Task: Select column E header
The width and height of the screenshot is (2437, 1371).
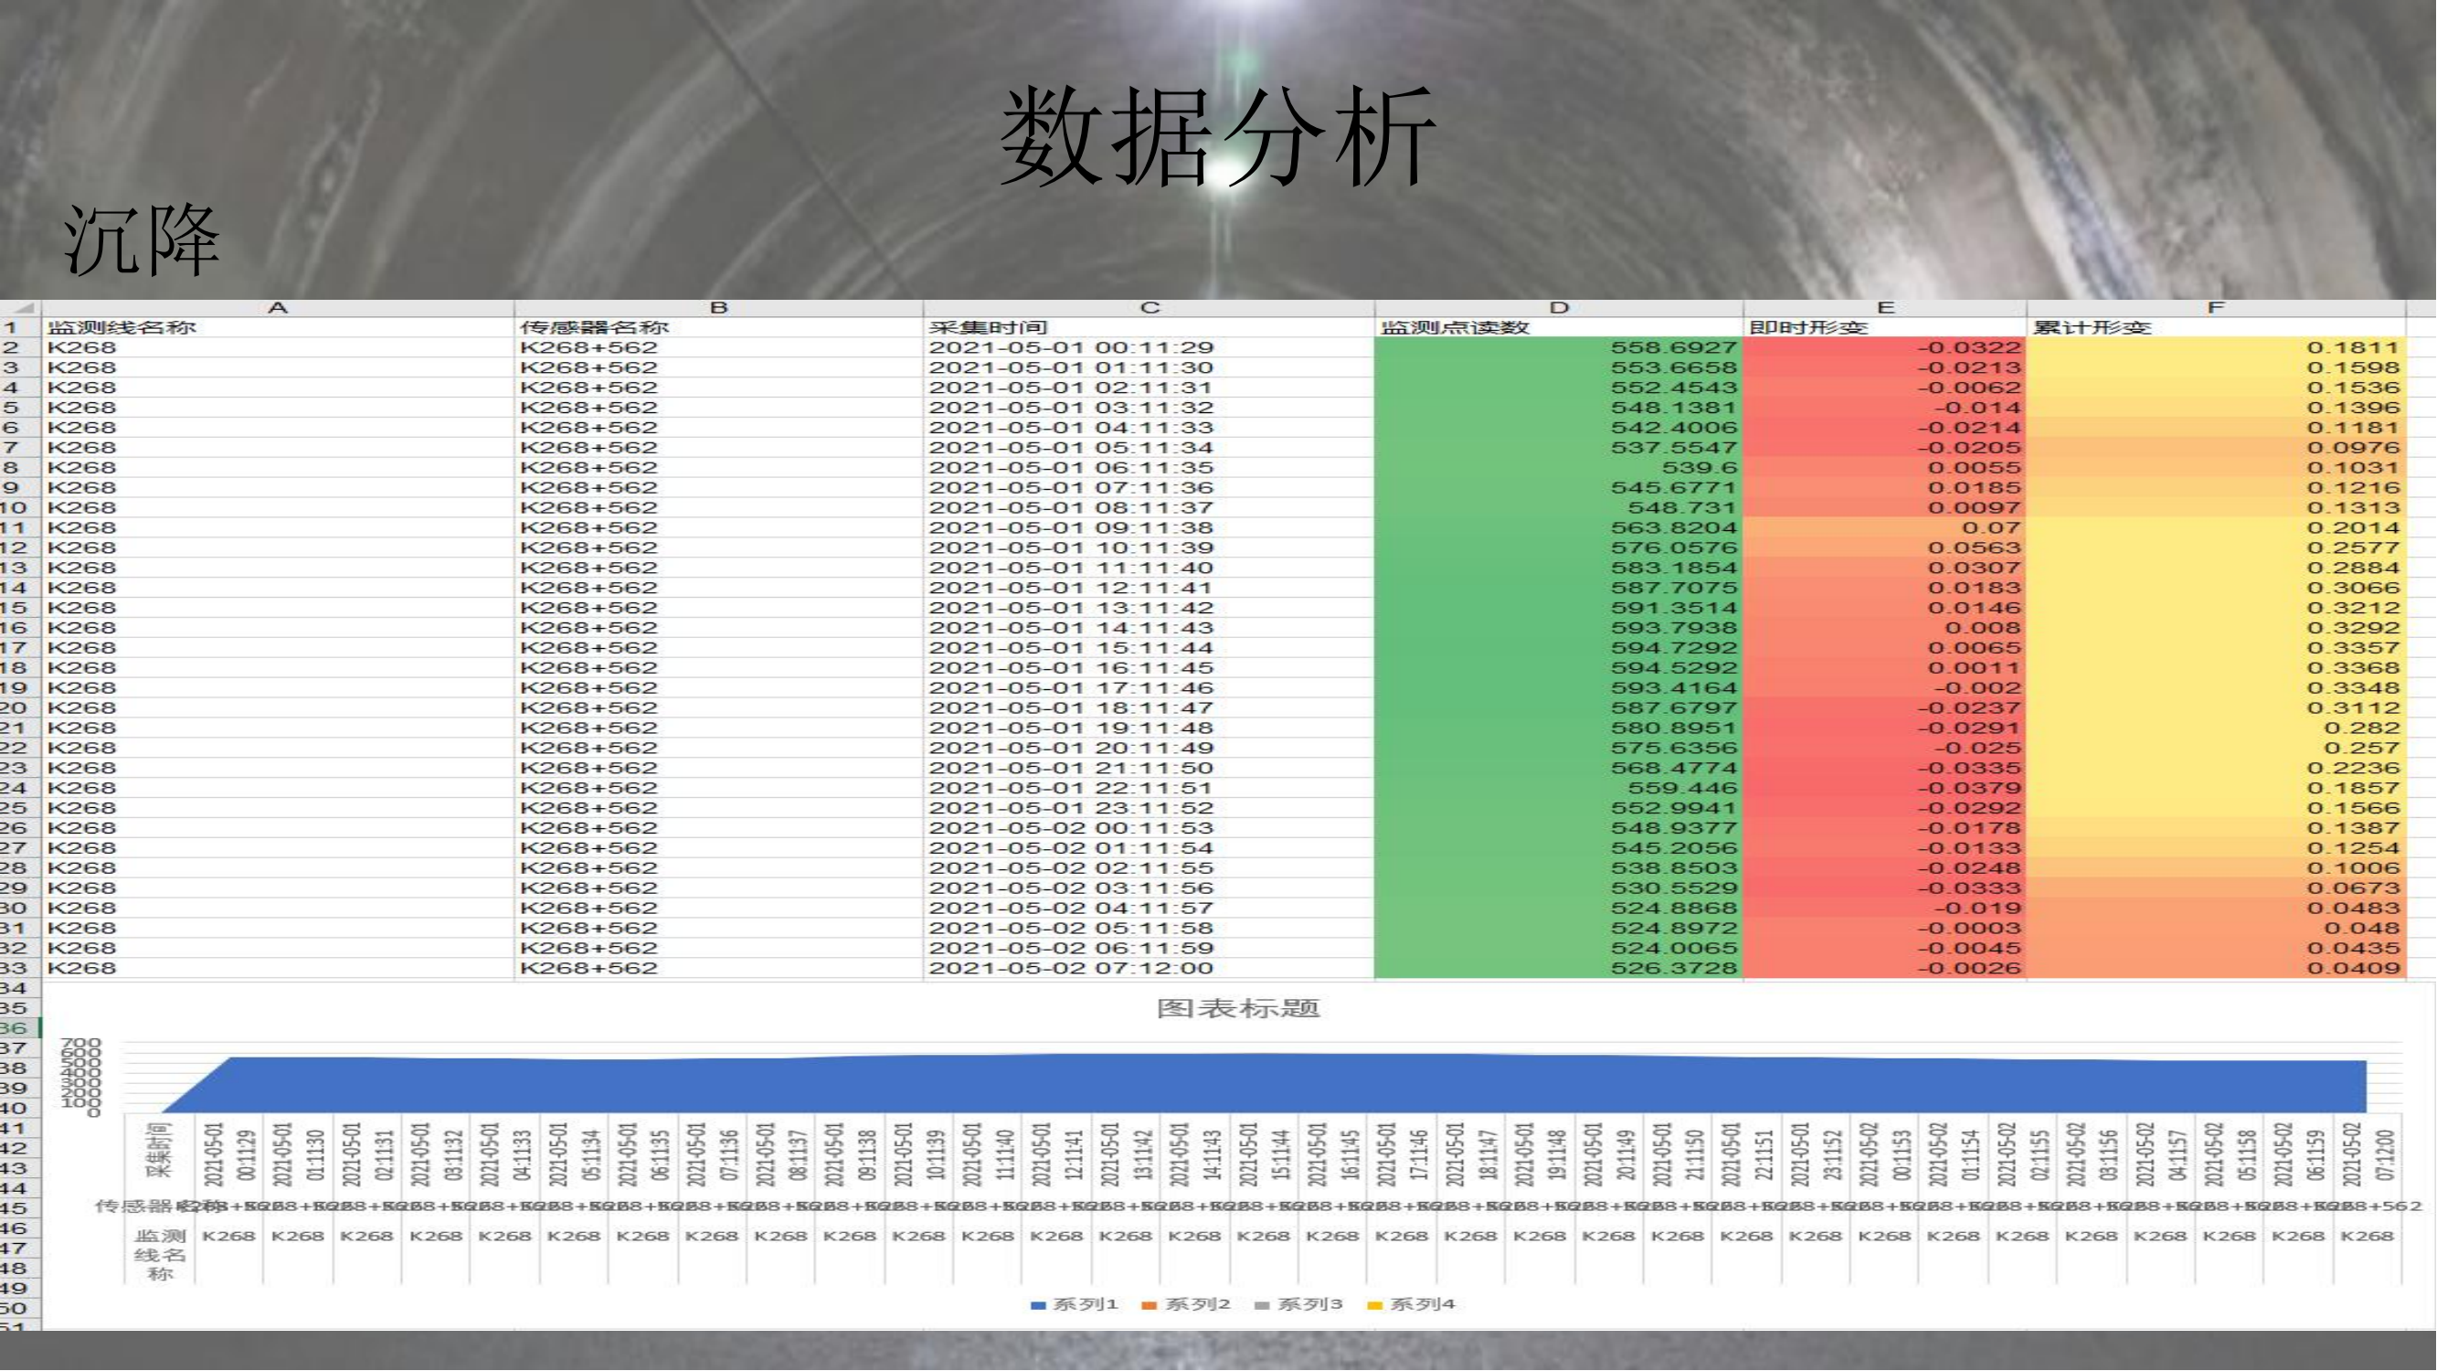Action: [1884, 307]
